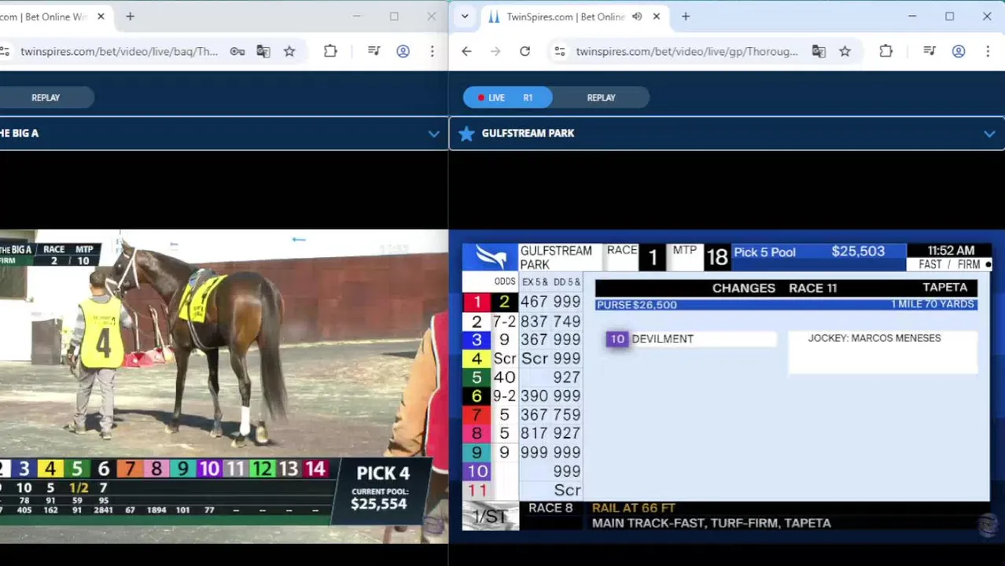The image size is (1005, 566).
Task: Open three-dot Chrome menu in right window
Action: click(x=987, y=52)
